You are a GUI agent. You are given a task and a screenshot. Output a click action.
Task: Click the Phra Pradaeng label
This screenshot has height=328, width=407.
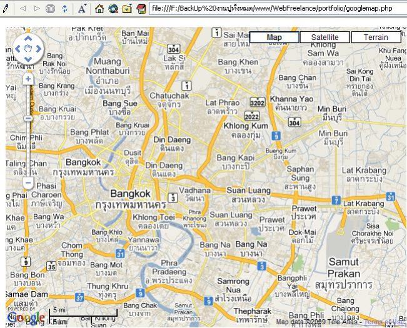(x=169, y=272)
